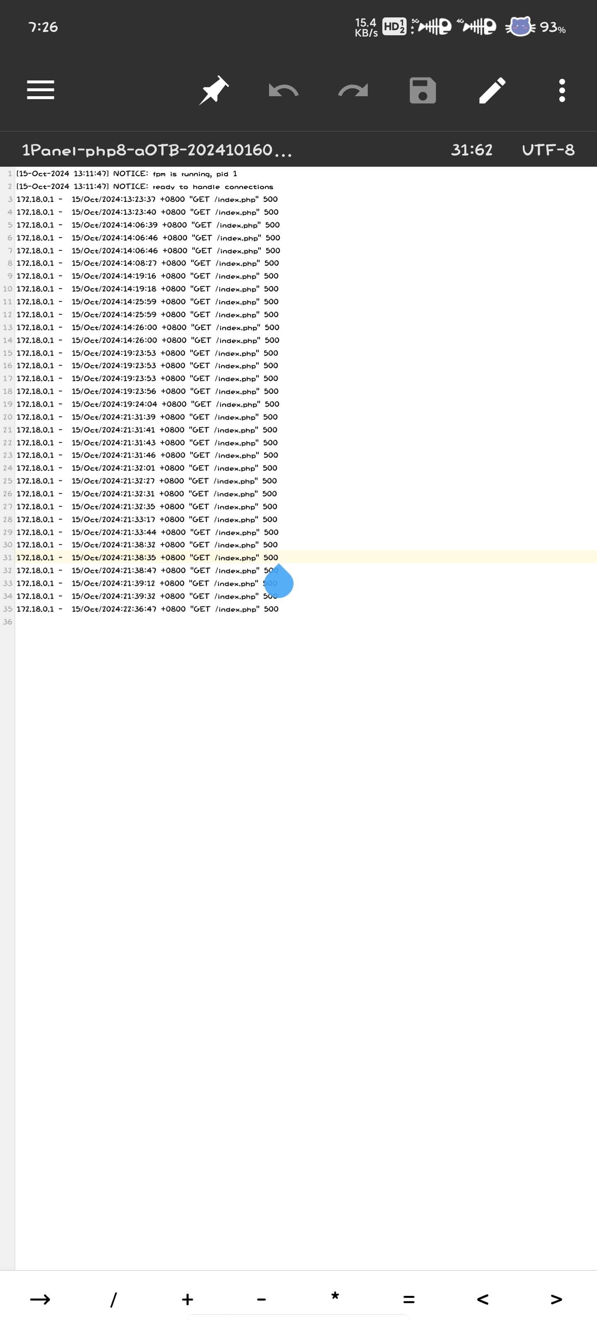Tap the 31:62 cursor position indicator
Viewport: 597px width, 1327px height.
472,150
